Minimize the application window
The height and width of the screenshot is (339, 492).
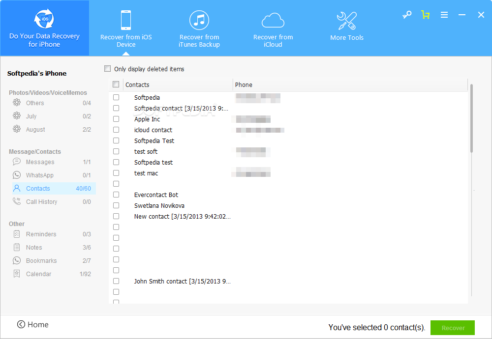coord(462,15)
